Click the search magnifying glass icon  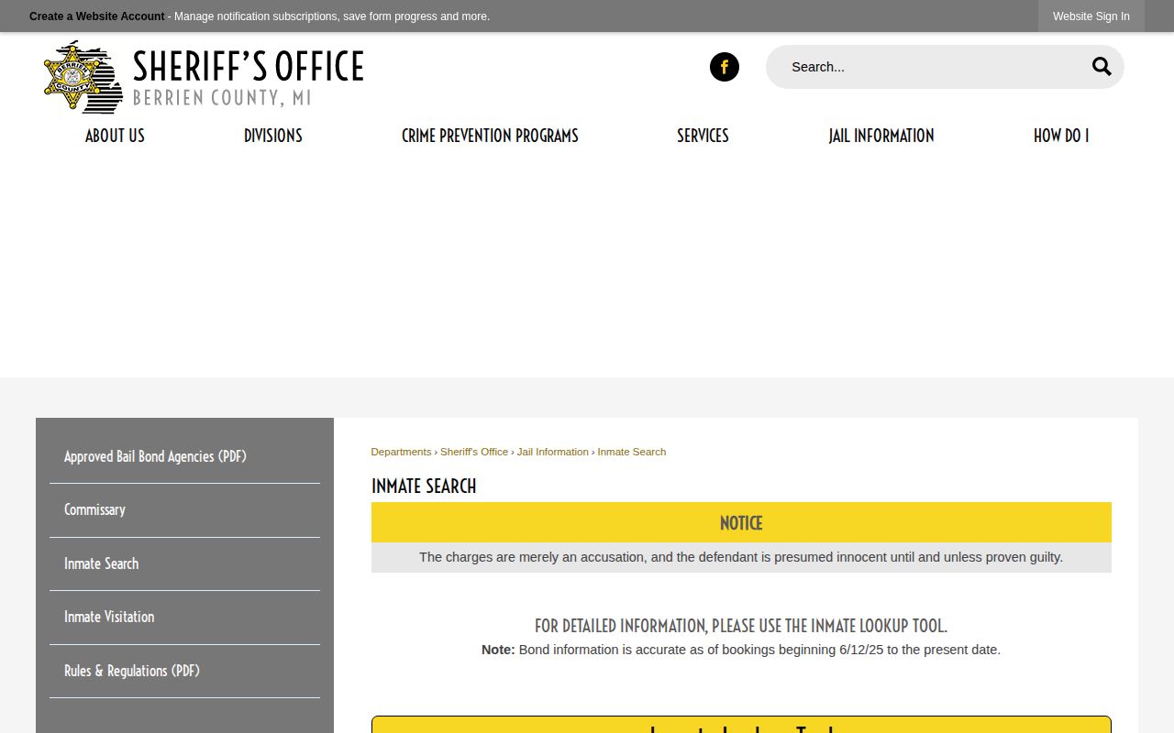[x=1102, y=67]
